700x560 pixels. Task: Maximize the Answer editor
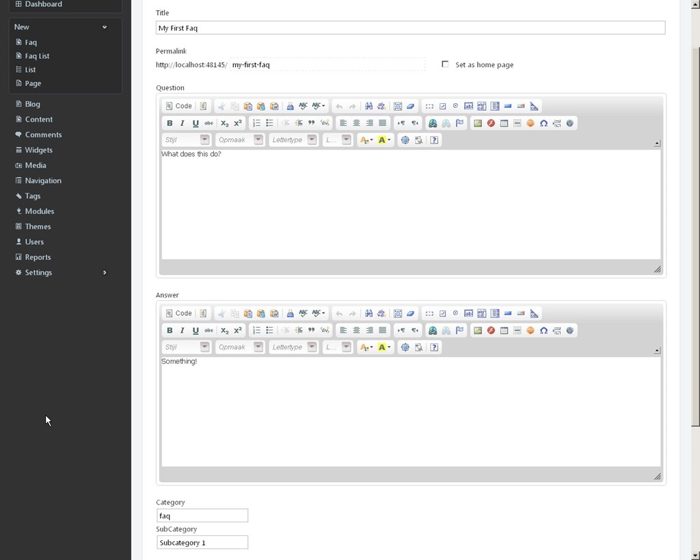405,347
